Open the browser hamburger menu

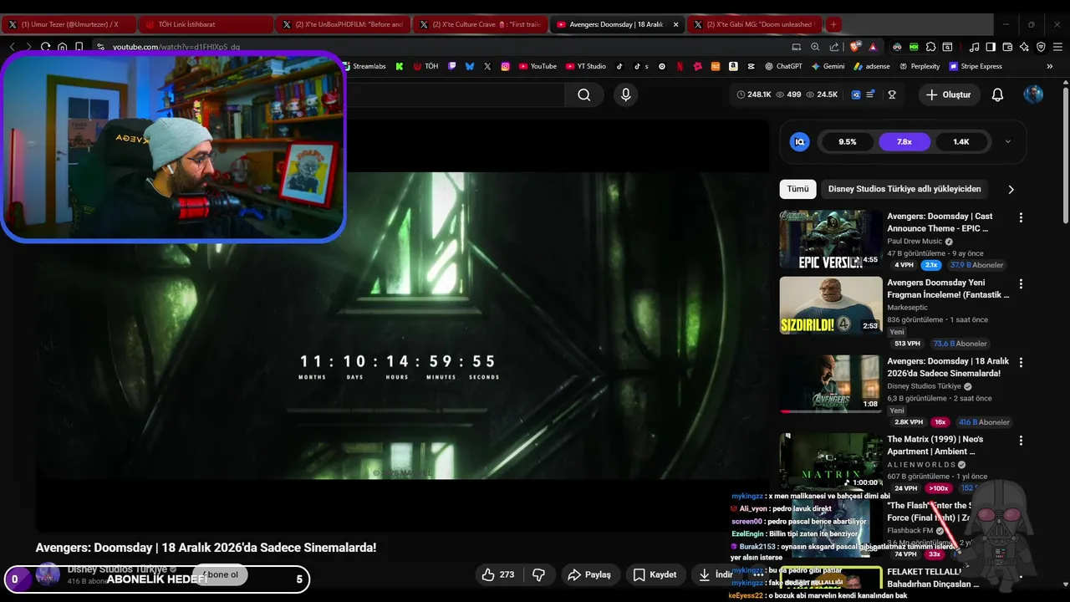pos(1057,47)
